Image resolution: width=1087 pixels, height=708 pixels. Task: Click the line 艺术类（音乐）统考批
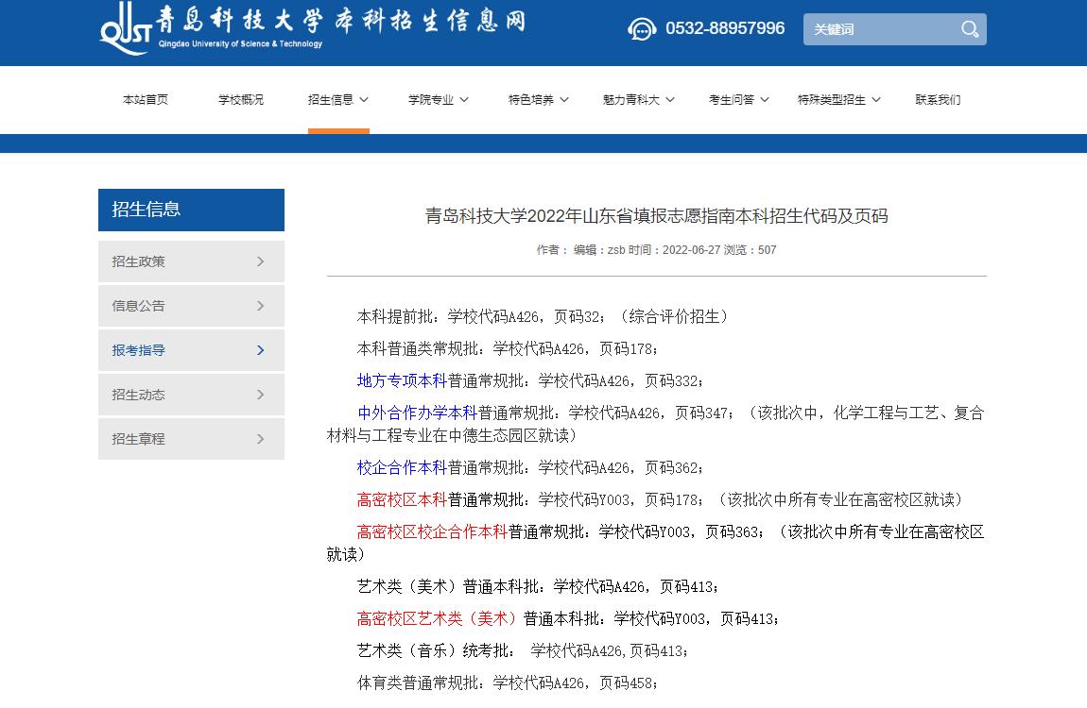pos(523,651)
